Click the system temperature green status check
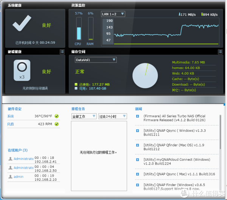The width and height of the screenshot is (227, 200). pyautogui.click(x=57, y=116)
